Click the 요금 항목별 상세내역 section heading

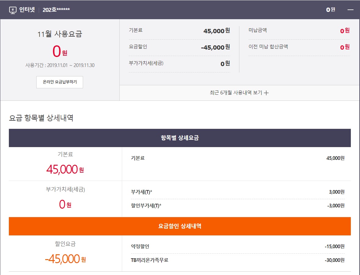tap(41, 118)
